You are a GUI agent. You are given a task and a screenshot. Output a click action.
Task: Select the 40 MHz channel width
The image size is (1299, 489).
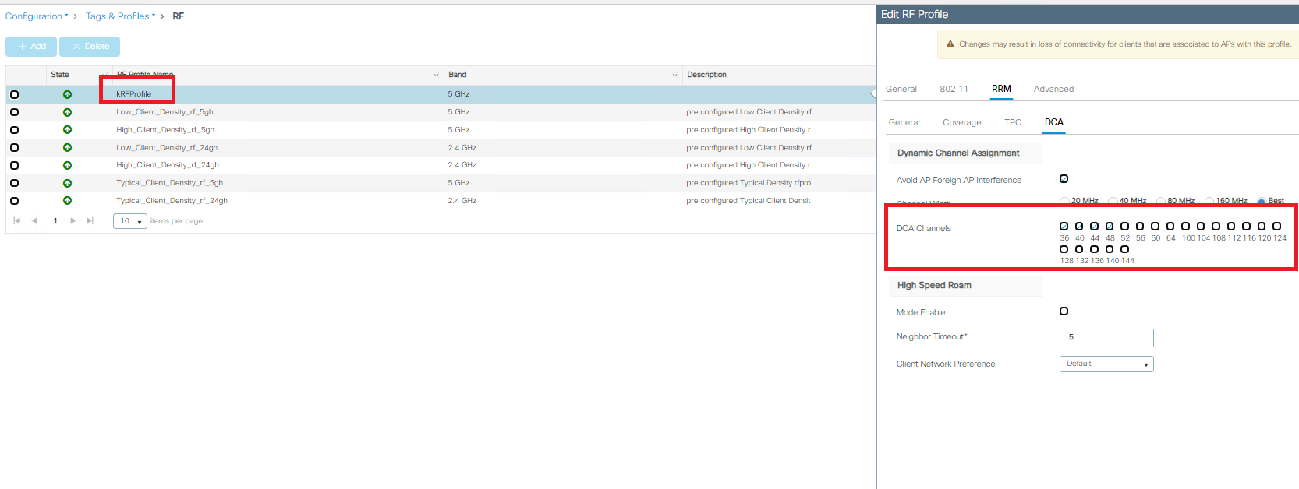pyautogui.click(x=1113, y=201)
